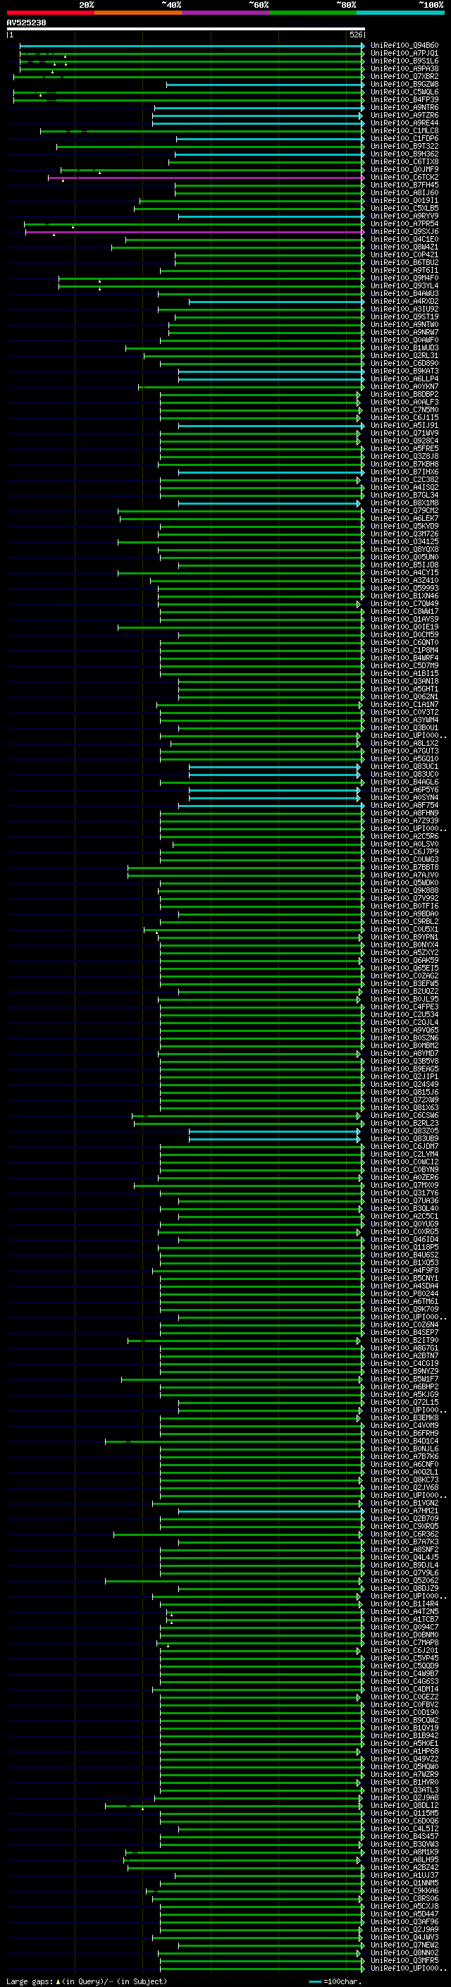The height and width of the screenshot is (1987, 451).
Task: Select label UniRef100_C1MLC8
Action: click(404, 131)
